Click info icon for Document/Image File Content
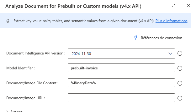Viewport: 191px width, 112px height. [x=180, y=83]
